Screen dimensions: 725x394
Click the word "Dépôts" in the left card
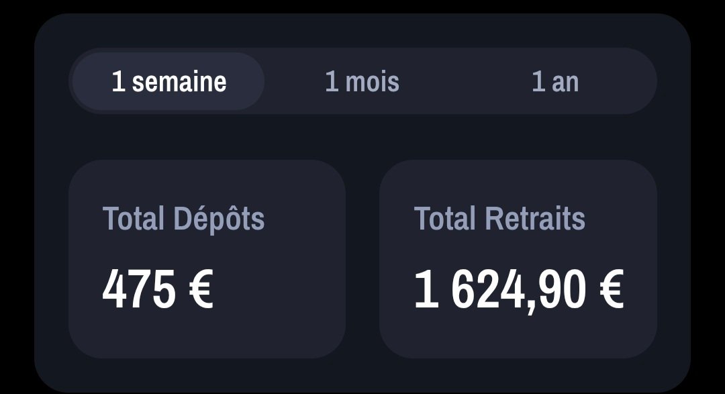(219, 219)
